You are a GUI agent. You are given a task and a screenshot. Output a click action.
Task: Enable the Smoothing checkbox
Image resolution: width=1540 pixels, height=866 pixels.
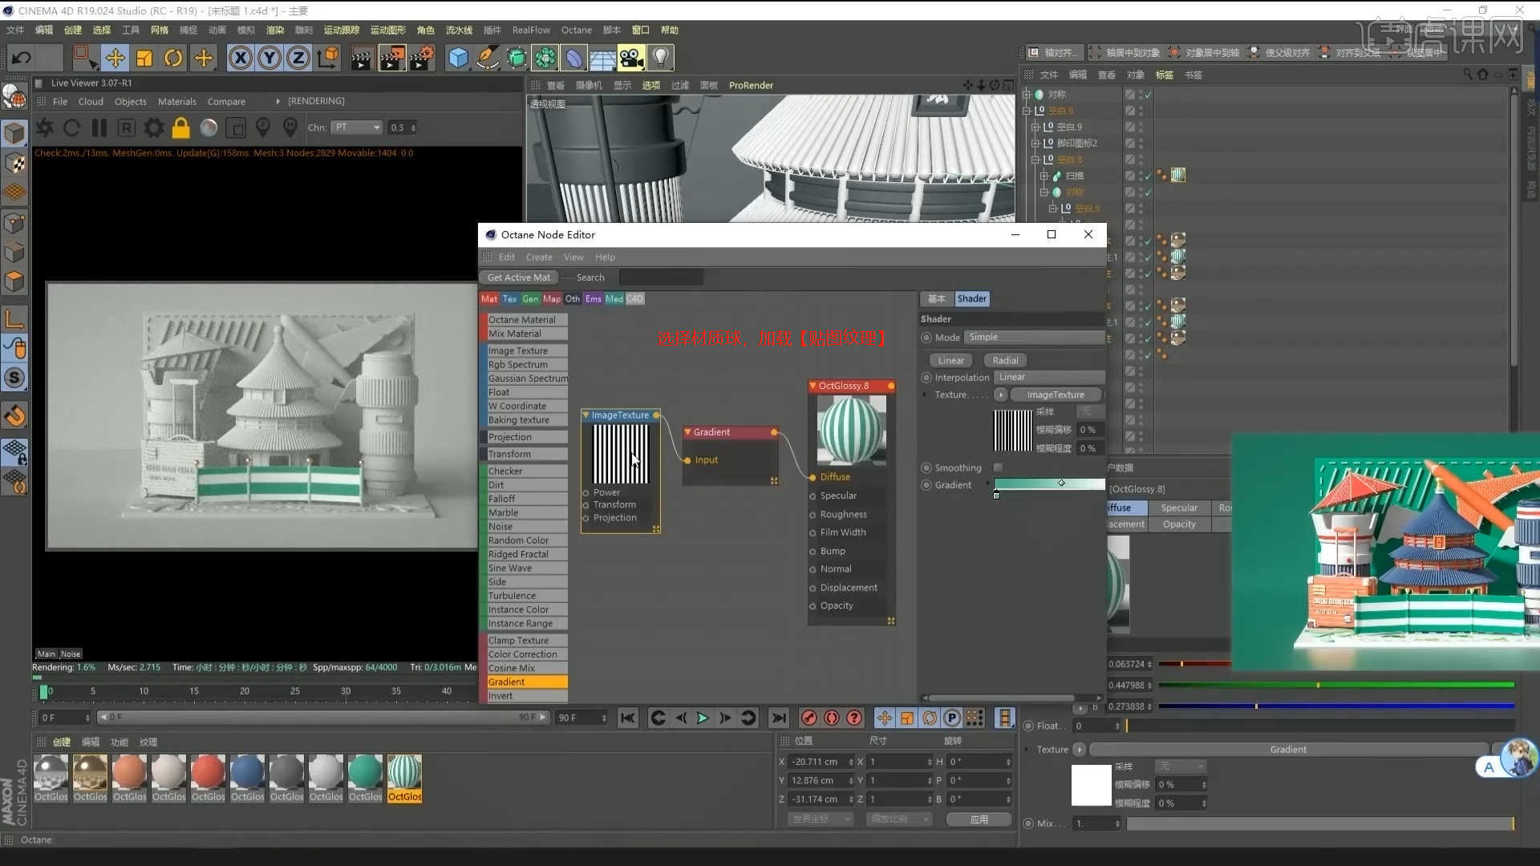click(998, 467)
